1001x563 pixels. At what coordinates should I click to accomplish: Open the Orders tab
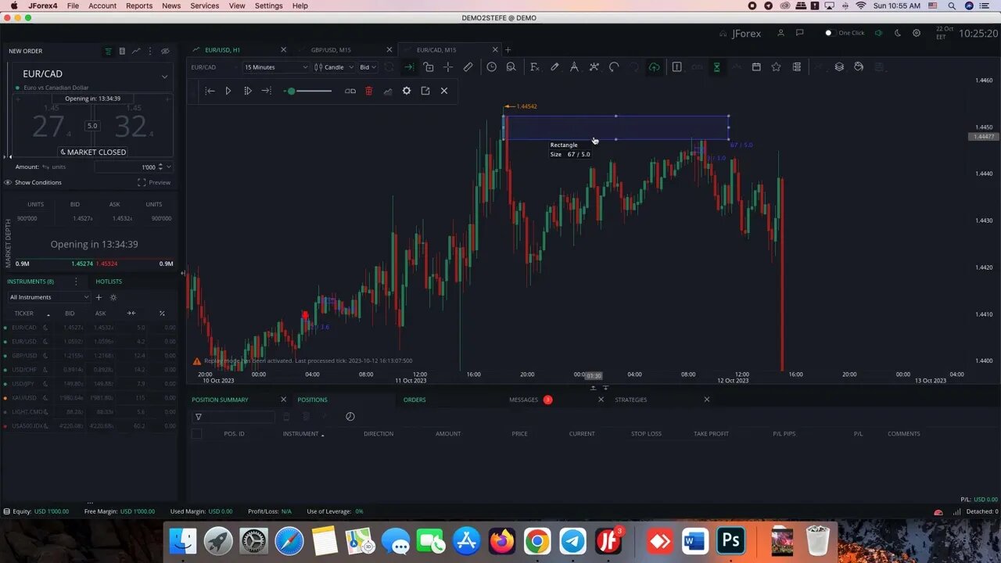click(x=414, y=400)
